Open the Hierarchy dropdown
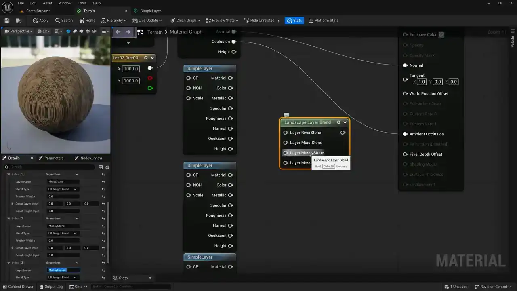Image resolution: width=517 pixels, height=291 pixels. tap(113, 20)
